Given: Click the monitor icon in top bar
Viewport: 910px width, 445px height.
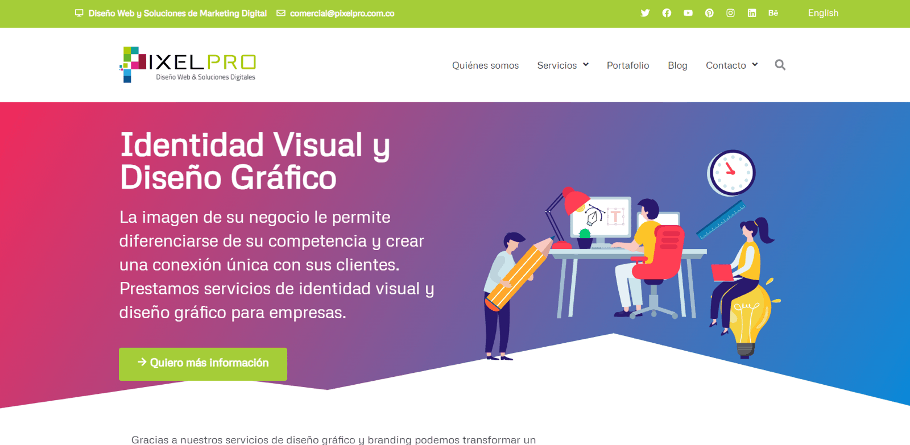Looking at the screenshot, I should 79,13.
